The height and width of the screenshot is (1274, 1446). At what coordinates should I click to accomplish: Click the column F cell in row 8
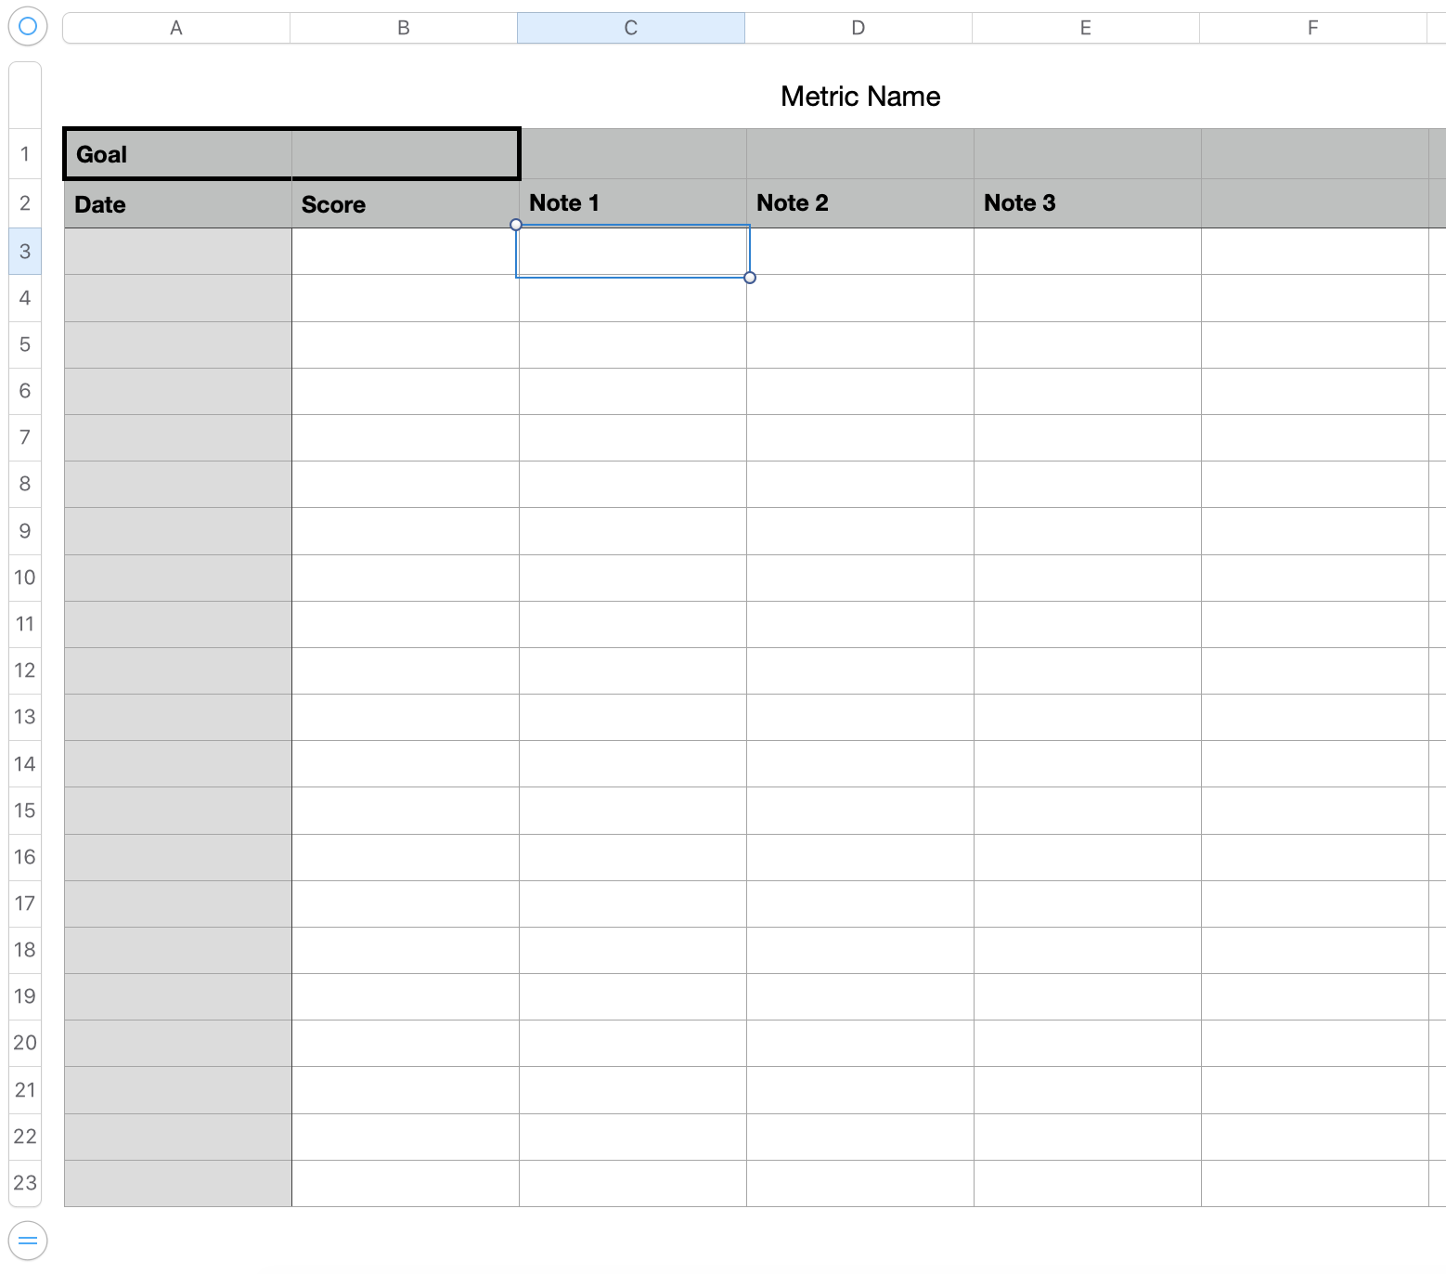[1315, 484]
